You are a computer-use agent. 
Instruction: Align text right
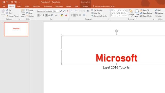pyautogui.click(x=77, y=15)
